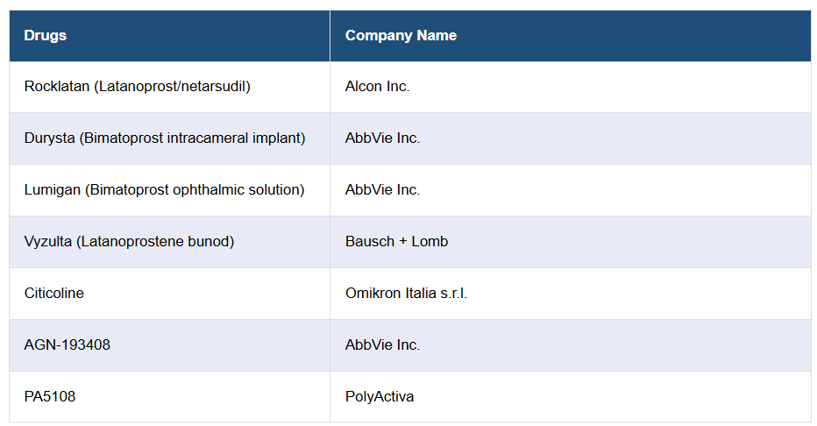Click the Company Name column header
Screen dimensions: 817x426
pyautogui.click(x=401, y=36)
